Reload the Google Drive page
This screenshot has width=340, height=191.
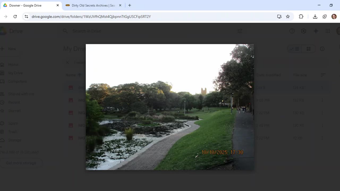pos(15,16)
